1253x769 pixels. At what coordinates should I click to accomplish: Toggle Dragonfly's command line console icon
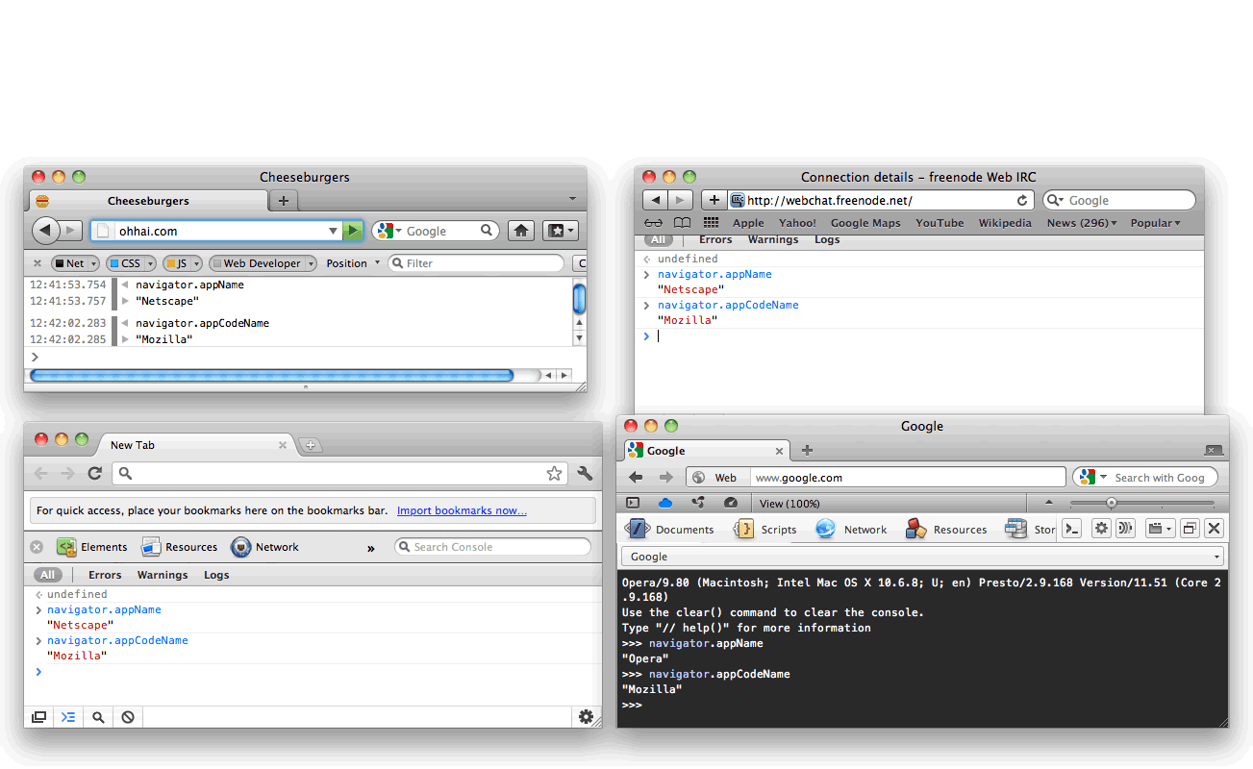(x=1070, y=529)
